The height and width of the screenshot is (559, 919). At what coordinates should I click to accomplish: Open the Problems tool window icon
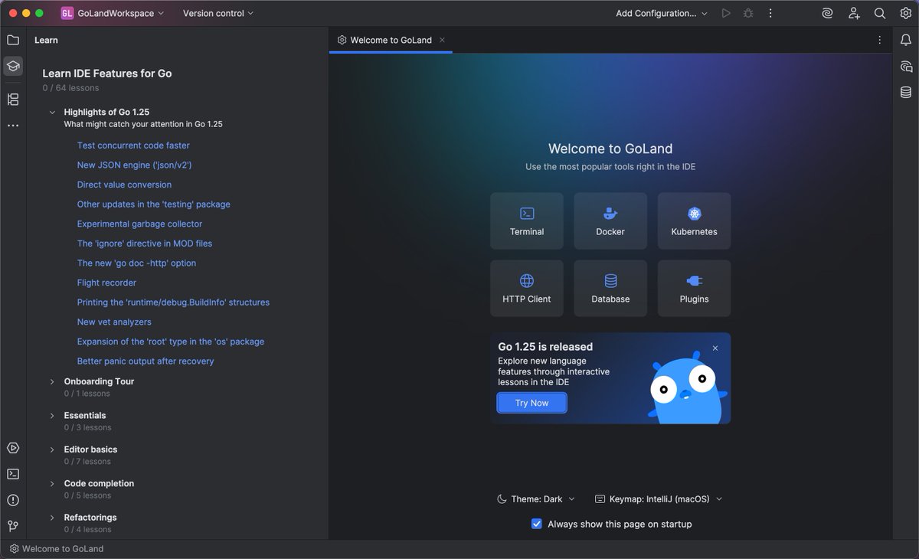pyautogui.click(x=13, y=500)
